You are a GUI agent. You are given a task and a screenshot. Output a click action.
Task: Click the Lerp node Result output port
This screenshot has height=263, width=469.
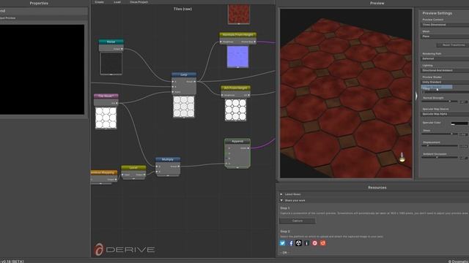[x=195, y=81]
